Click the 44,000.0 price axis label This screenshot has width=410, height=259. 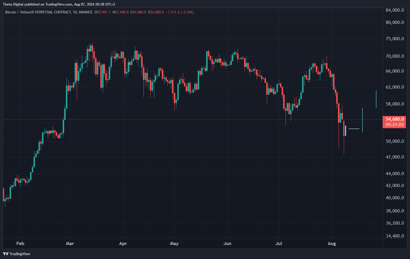pyautogui.click(x=395, y=174)
